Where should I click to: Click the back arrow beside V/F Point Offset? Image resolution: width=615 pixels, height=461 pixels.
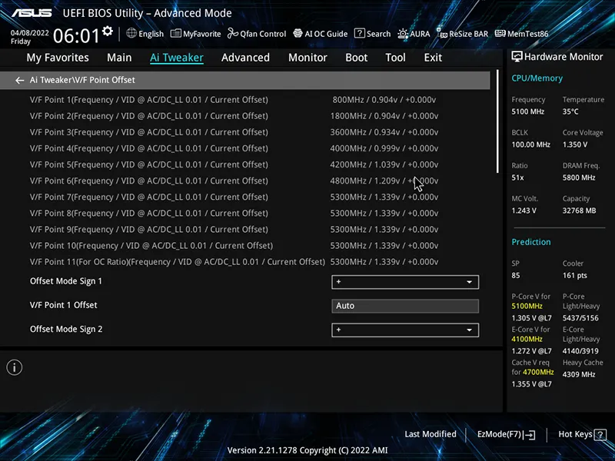point(19,80)
